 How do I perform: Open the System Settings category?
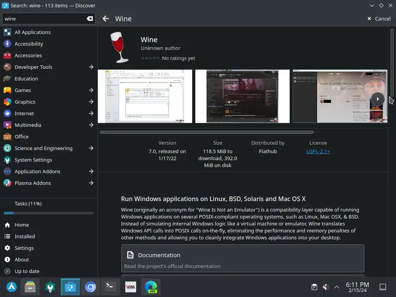click(49, 160)
